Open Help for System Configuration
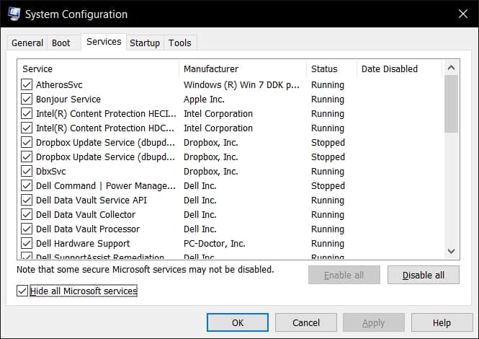The image size is (479, 339). pyautogui.click(x=442, y=322)
